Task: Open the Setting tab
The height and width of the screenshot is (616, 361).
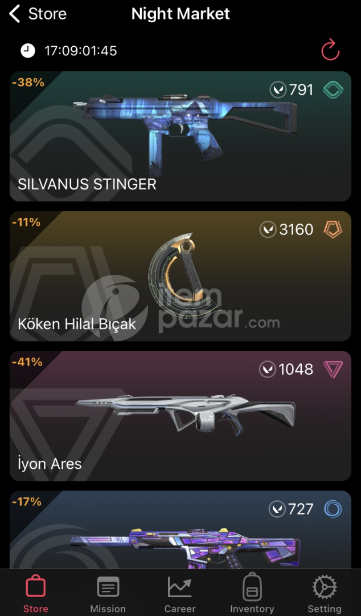Action: coord(324,593)
